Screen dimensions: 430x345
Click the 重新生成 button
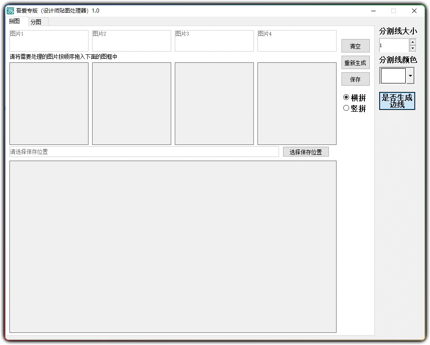tap(355, 62)
